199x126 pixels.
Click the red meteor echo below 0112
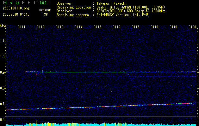tap(36, 74)
